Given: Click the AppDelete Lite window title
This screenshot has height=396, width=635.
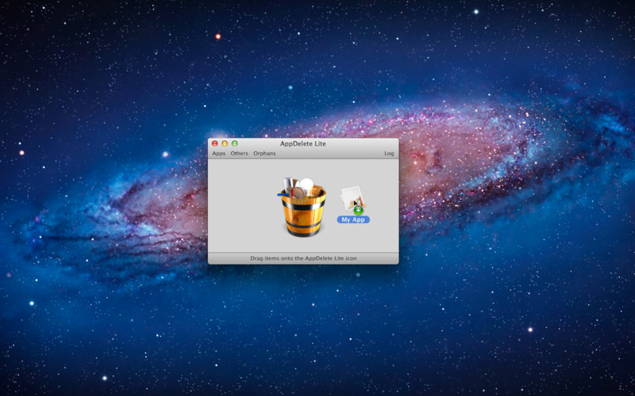Looking at the screenshot, I should click(303, 144).
